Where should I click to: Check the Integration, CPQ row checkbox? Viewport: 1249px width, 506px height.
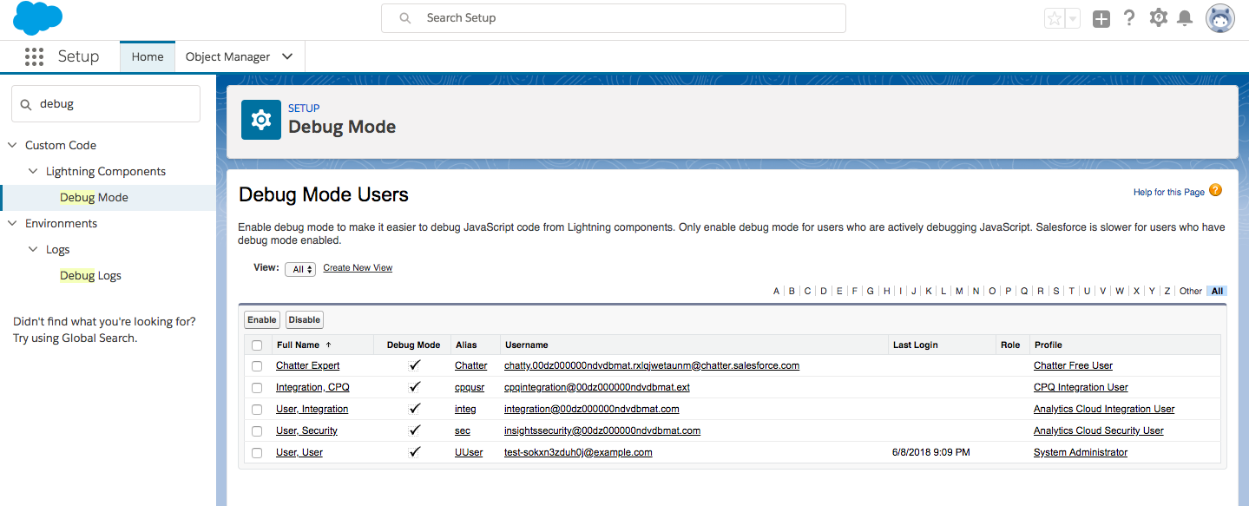pyautogui.click(x=257, y=388)
